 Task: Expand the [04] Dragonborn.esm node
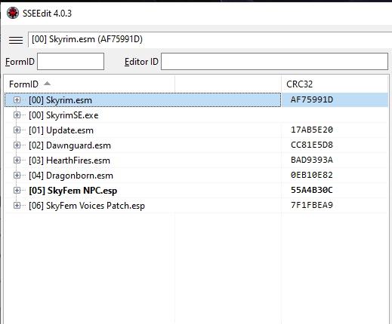(x=17, y=176)
